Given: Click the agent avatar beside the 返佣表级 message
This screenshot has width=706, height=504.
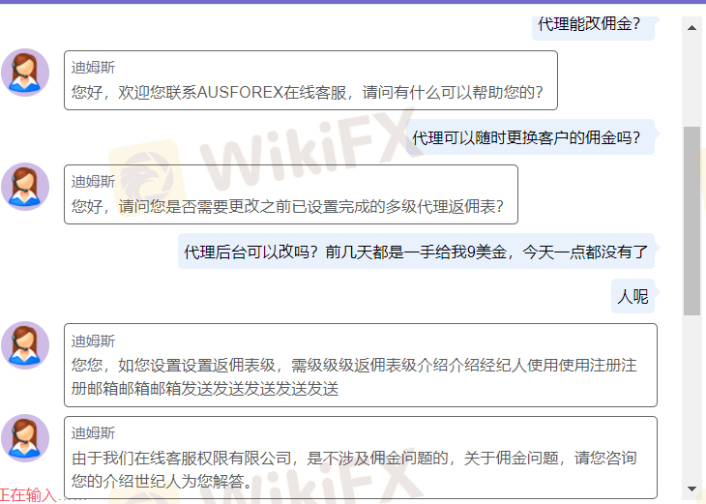Looking at the screenshot, I should pos(25,345).
